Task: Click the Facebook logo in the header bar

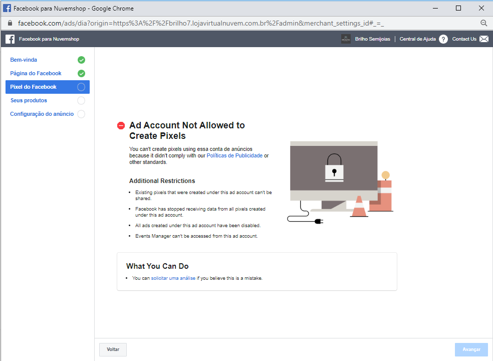Action: click(x=10, y=39)
